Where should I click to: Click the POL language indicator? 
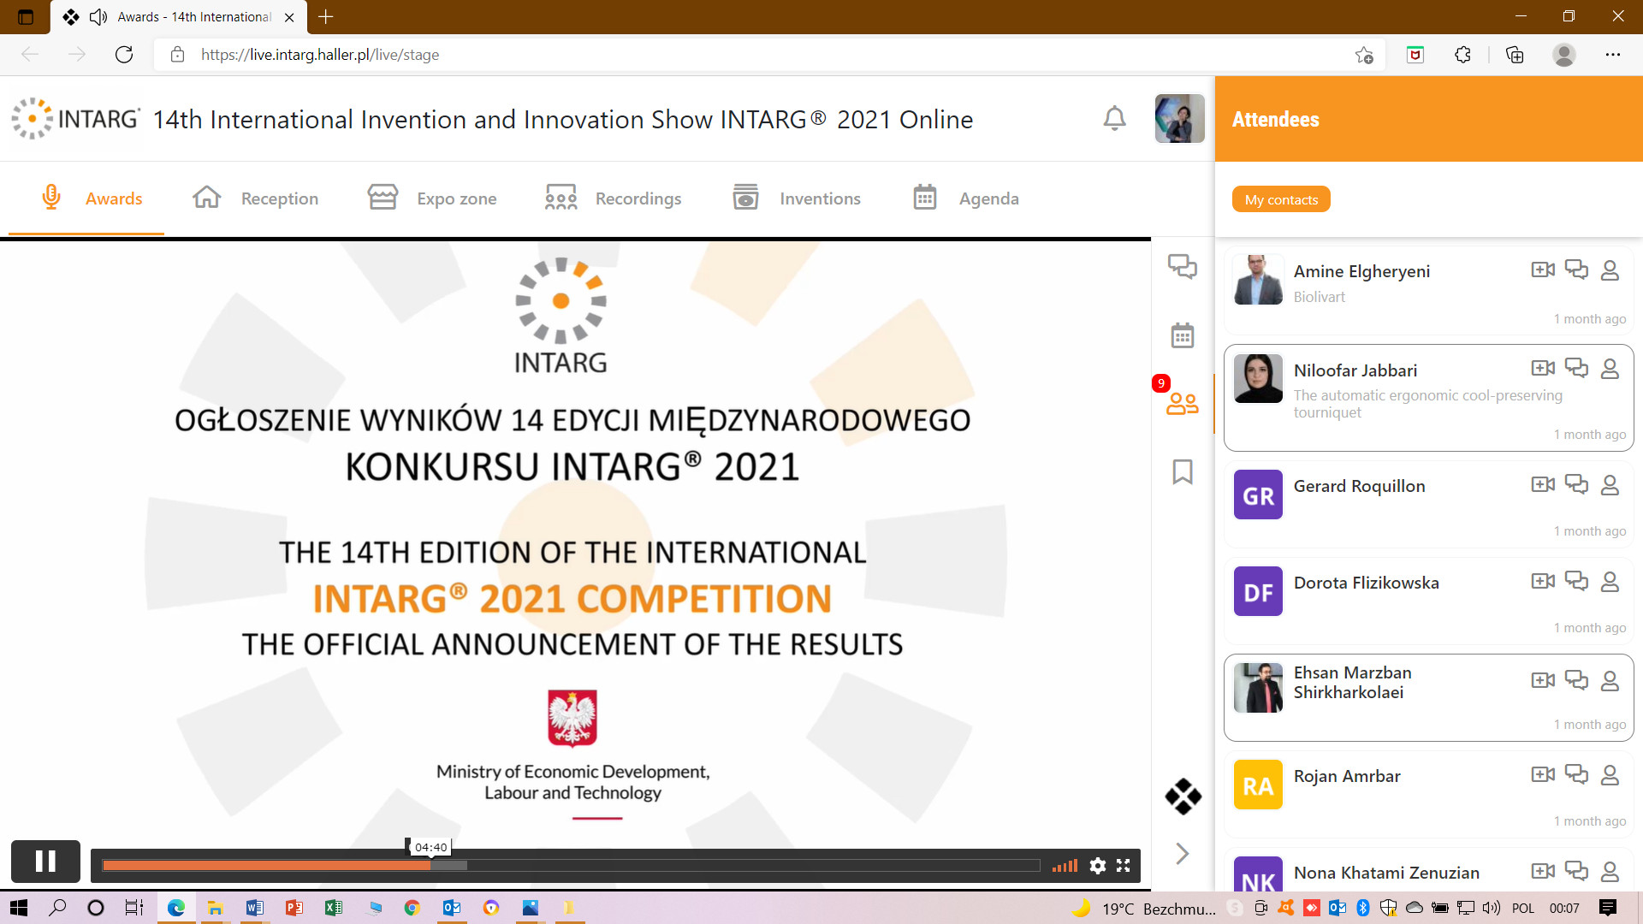point(1523,909)
